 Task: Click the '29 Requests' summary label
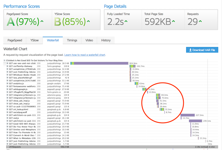click(x=15, y=147)
